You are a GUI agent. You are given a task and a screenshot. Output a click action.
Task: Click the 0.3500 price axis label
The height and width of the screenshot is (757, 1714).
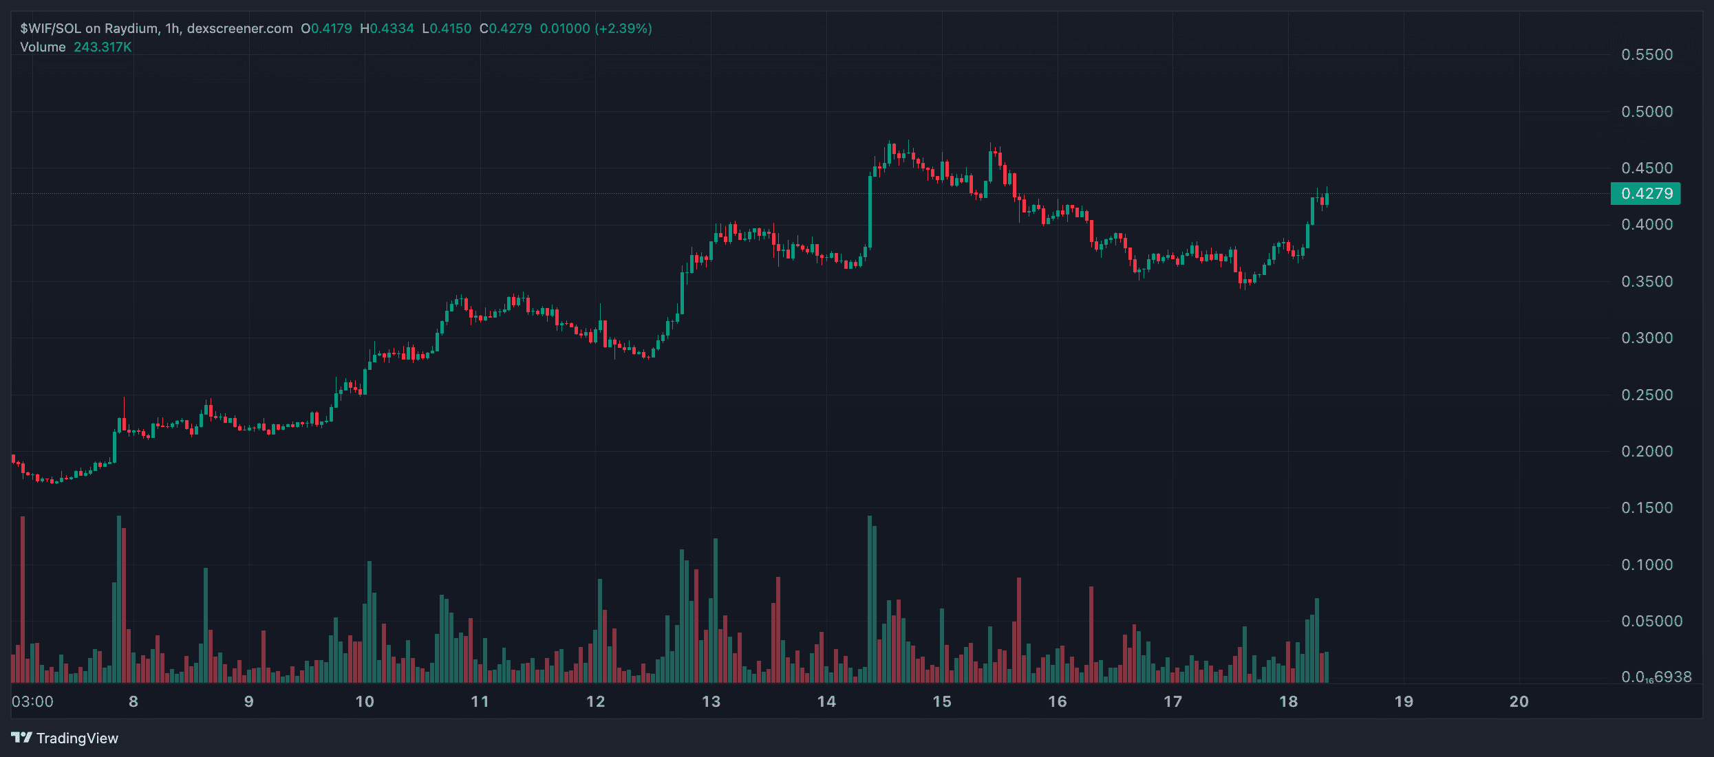tap(1647, 281)
